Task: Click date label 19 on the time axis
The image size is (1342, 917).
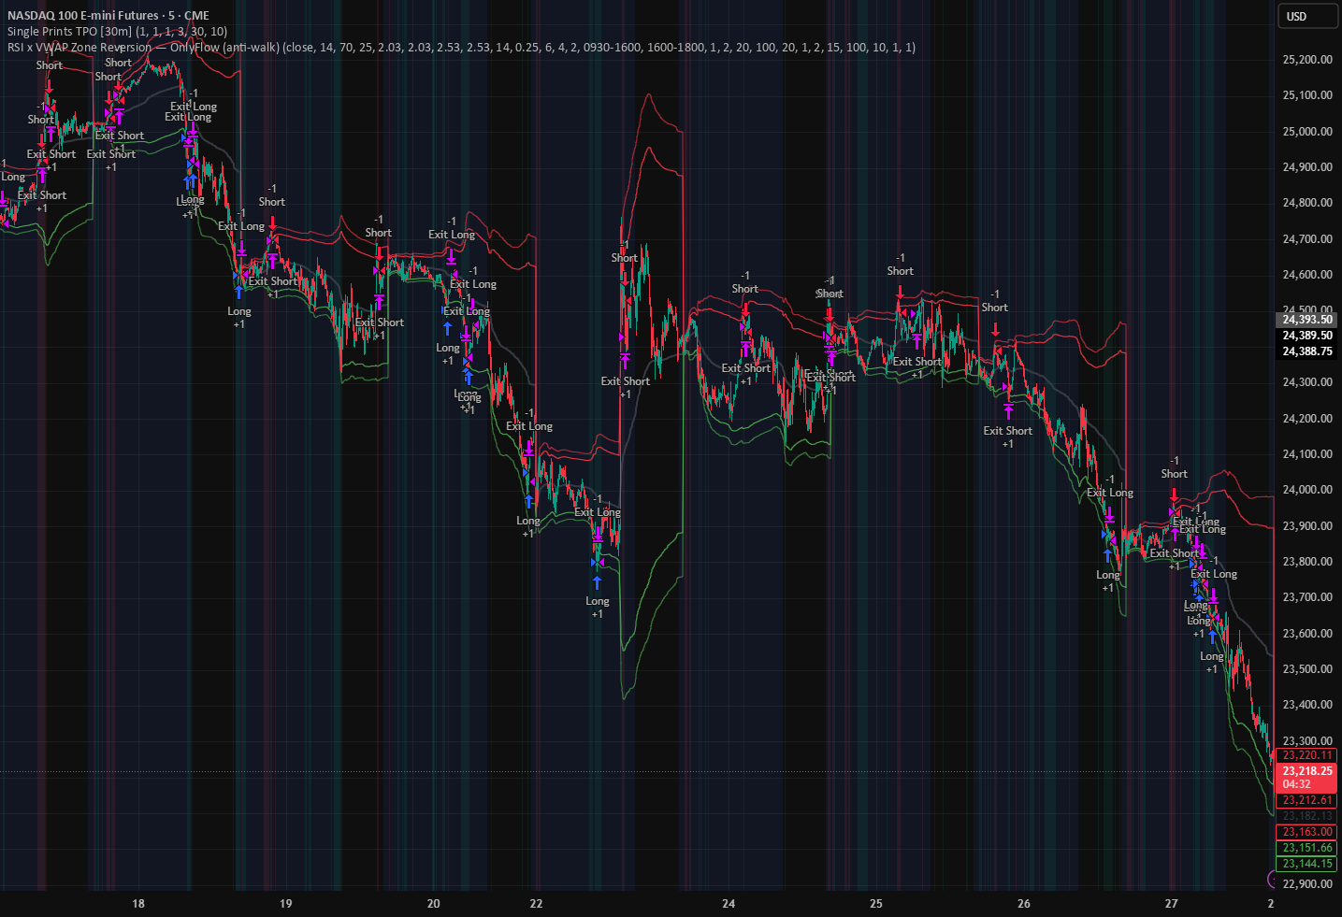Action: click(x=286, y=904)
